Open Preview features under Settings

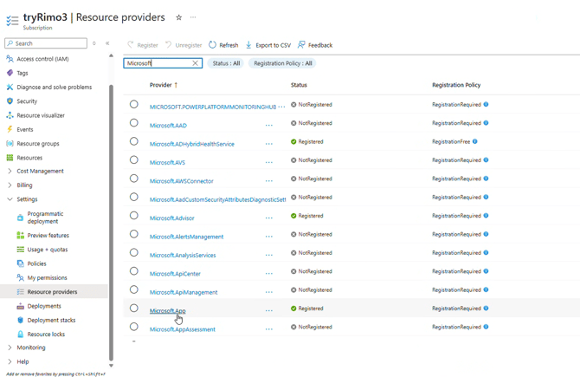point(48,235)
